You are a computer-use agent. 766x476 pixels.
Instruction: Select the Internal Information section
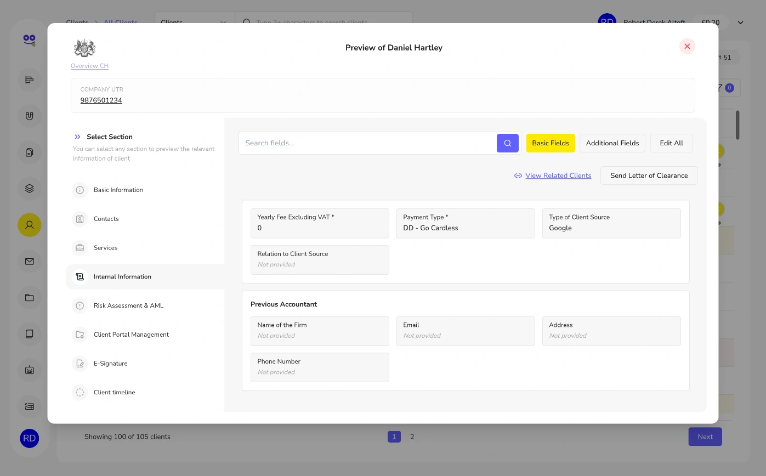coord(145,277)
